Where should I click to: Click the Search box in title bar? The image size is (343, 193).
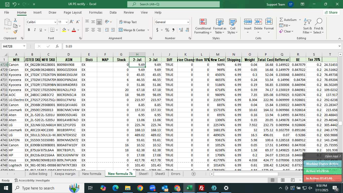click(x=173, y=4)
